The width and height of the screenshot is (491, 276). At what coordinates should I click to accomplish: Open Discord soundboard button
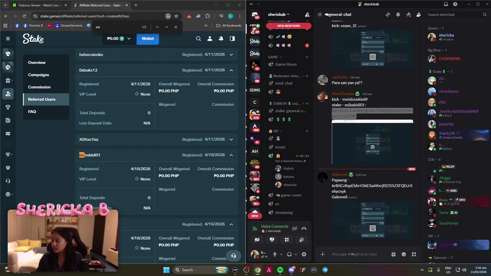tap(302, 240)
